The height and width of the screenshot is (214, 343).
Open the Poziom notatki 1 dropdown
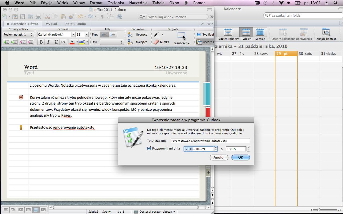(18, 35)
